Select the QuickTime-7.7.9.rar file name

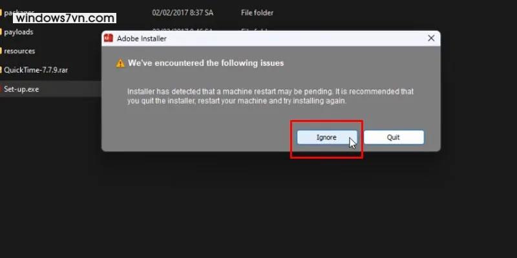(36, 70)
